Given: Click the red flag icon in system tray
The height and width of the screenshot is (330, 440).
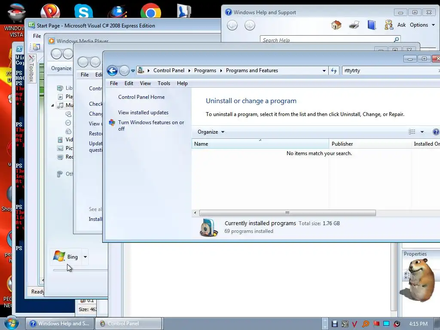Looking at the screenshot, I should (376, 324).
